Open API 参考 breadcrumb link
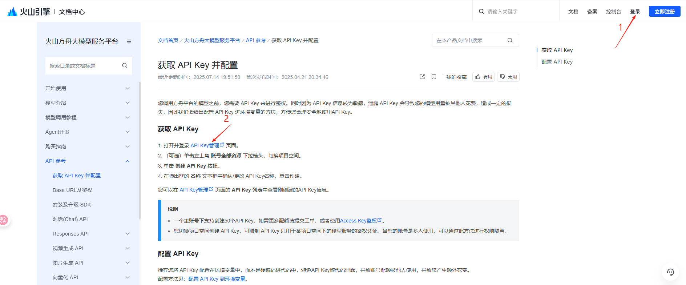 click(x=256, y=40)
